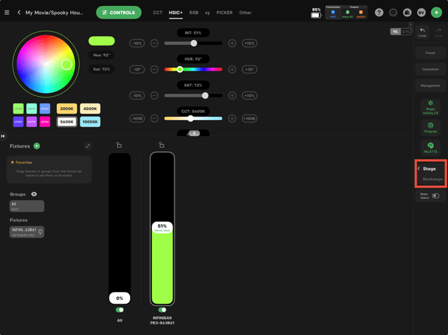Image resolution: width=448 pixels, height=335 pixels.
Task: Click the HUE rainbow slider handle
Action: 179,69
